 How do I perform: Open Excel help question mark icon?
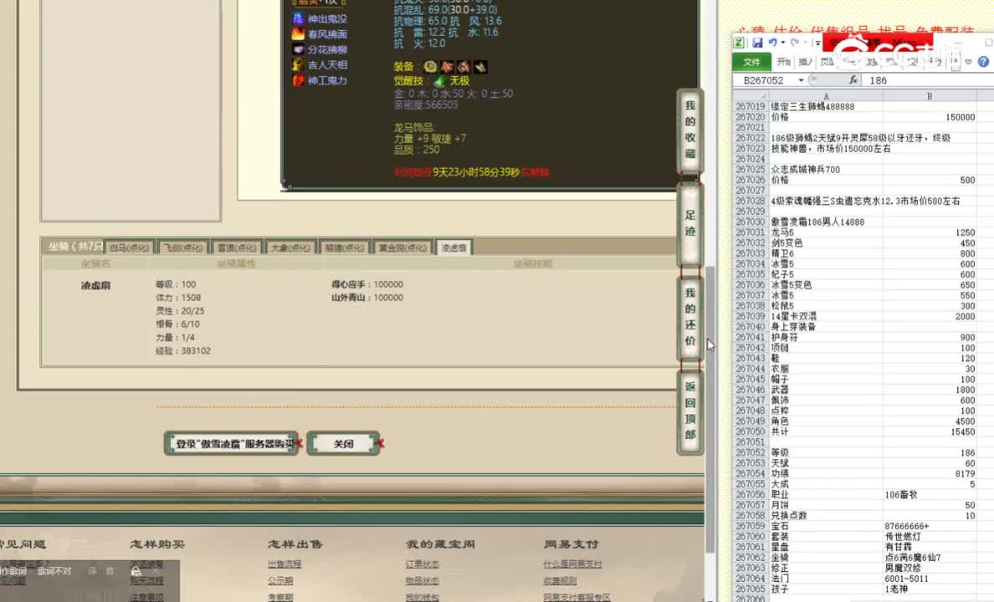983,62
